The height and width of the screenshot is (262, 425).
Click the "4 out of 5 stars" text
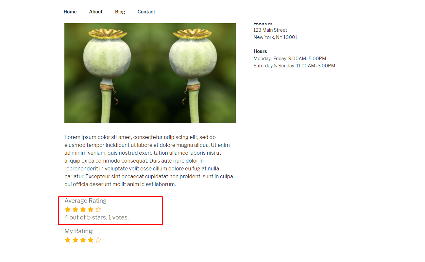pyautogui.click(x=86, y=218)
